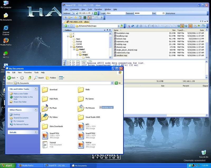The image size is (211, 168).
Task: Open SmartFTP Commands menu
Action: point(74,9)
